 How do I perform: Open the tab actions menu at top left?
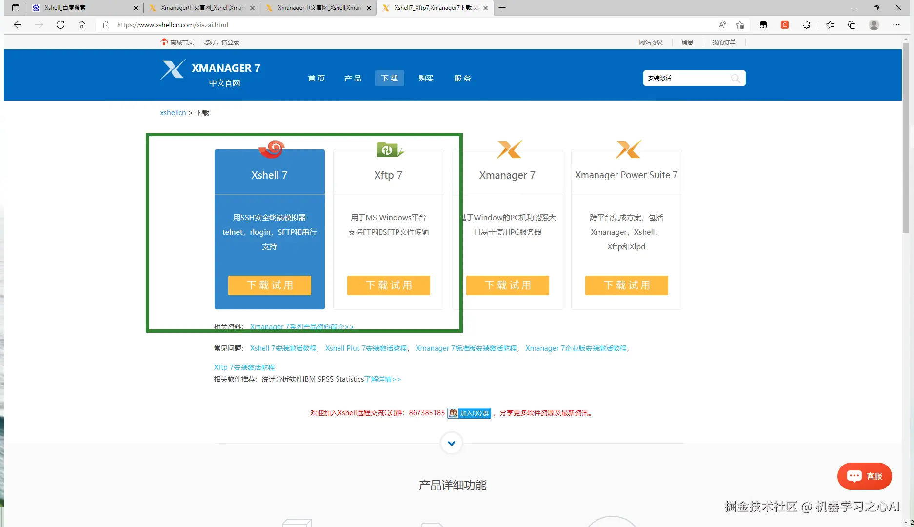(x=15, y=8)
